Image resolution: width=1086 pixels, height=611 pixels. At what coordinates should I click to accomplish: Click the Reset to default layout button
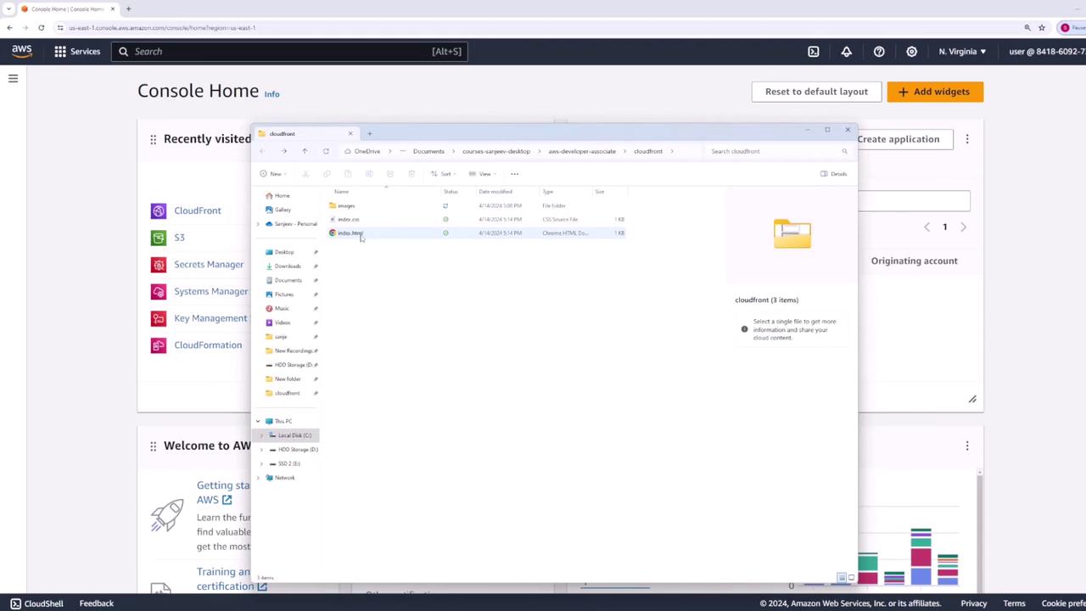[x=816, y=92]
